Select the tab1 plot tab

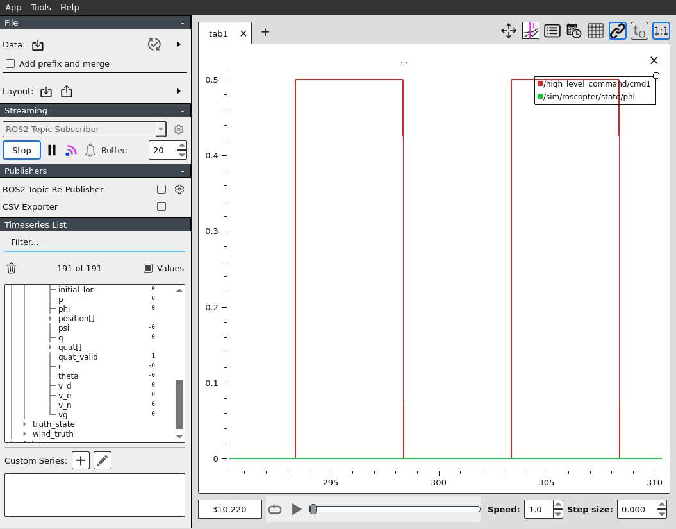pos(218,33)
